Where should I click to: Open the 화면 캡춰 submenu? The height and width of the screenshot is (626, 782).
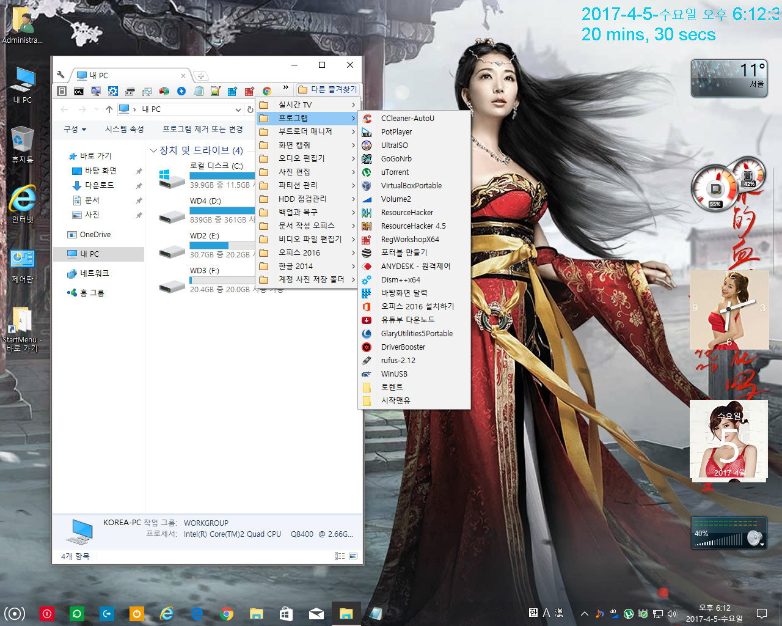[x=308, y=145]
